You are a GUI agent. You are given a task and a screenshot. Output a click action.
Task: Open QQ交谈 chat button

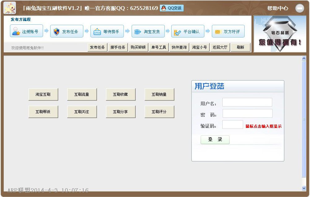(172, 8)
